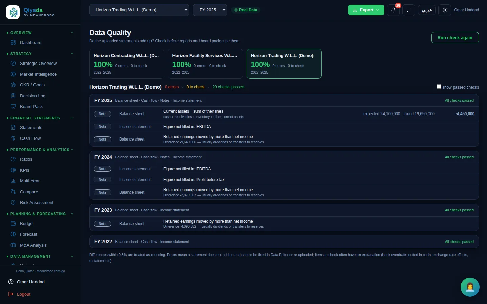Click the FY 2024 section heading
Screen dimensions: 487x304
coord(103,157)
